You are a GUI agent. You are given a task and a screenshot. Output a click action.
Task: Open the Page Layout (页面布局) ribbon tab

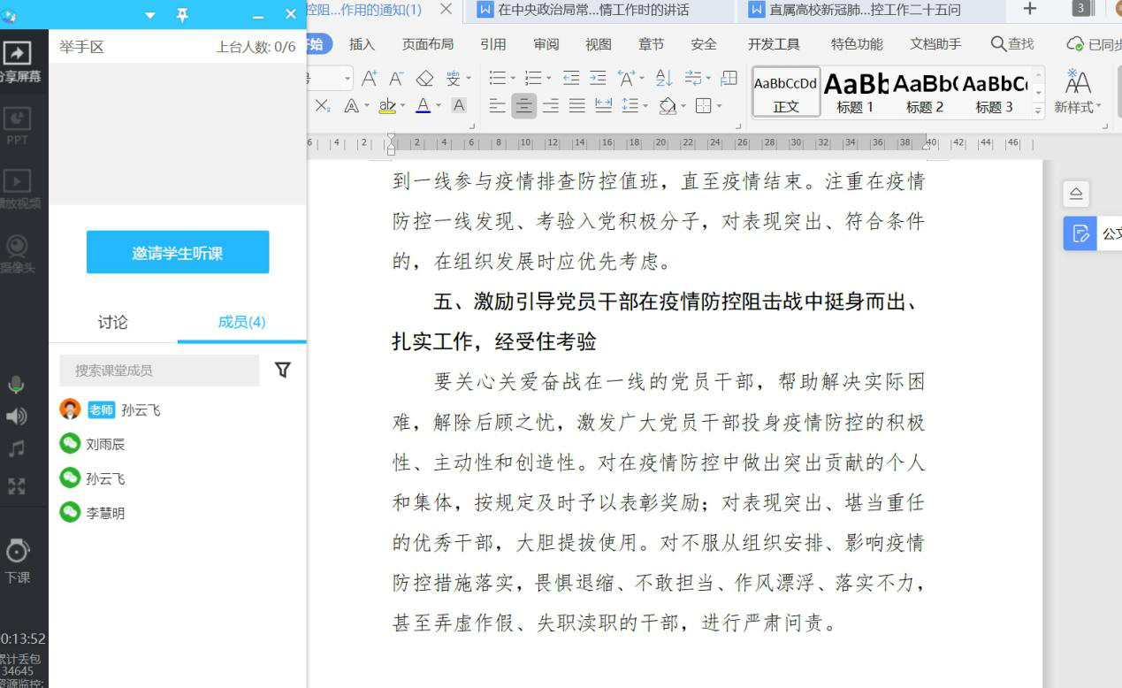[x=428, y=44]
